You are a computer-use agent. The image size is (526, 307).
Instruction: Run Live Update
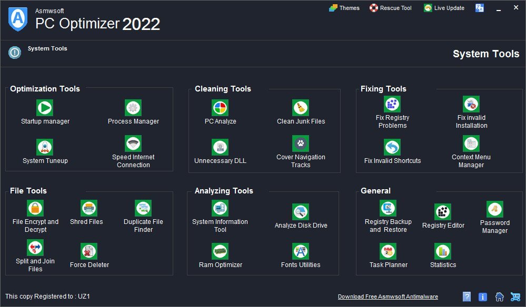click(x=444, y=8)
